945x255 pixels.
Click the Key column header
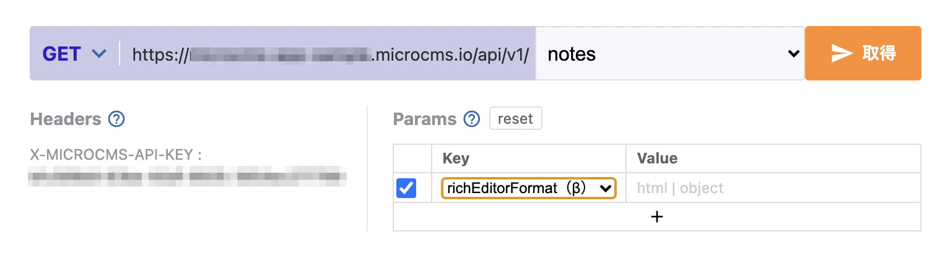coord(456,158)
